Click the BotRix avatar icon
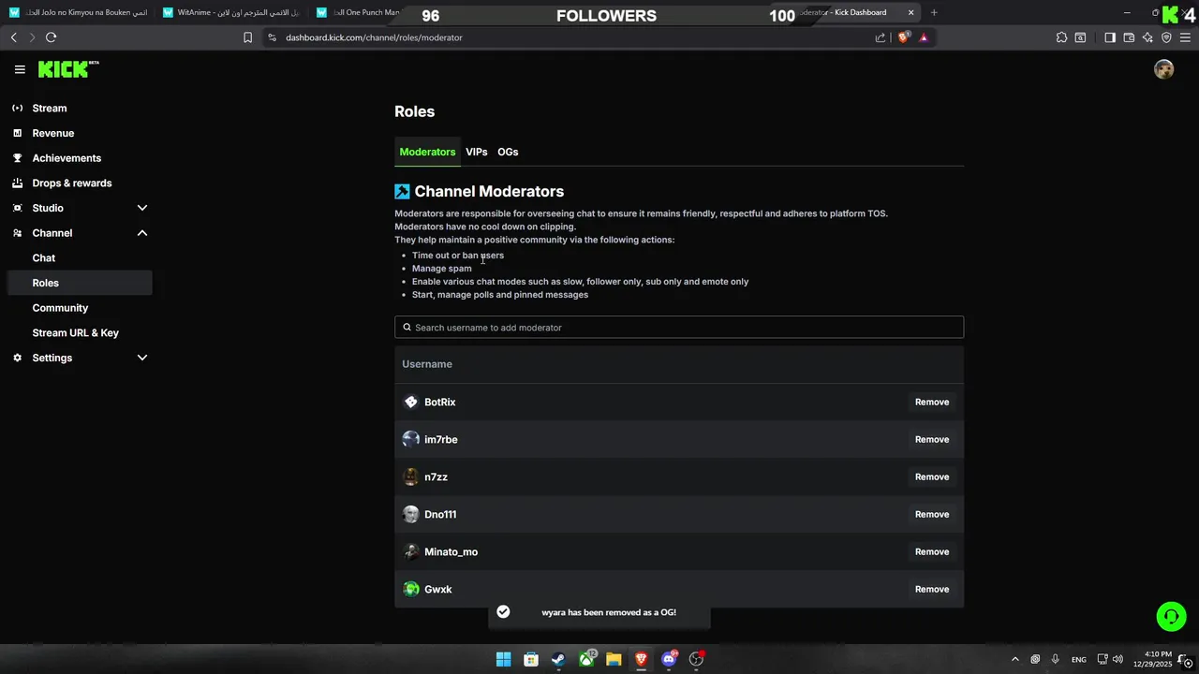This screenshot has height=674, width=1199. (x=410, y=402)
